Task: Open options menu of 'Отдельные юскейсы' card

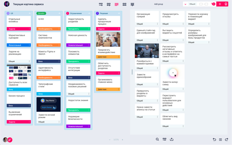Action: click(29, 29)
